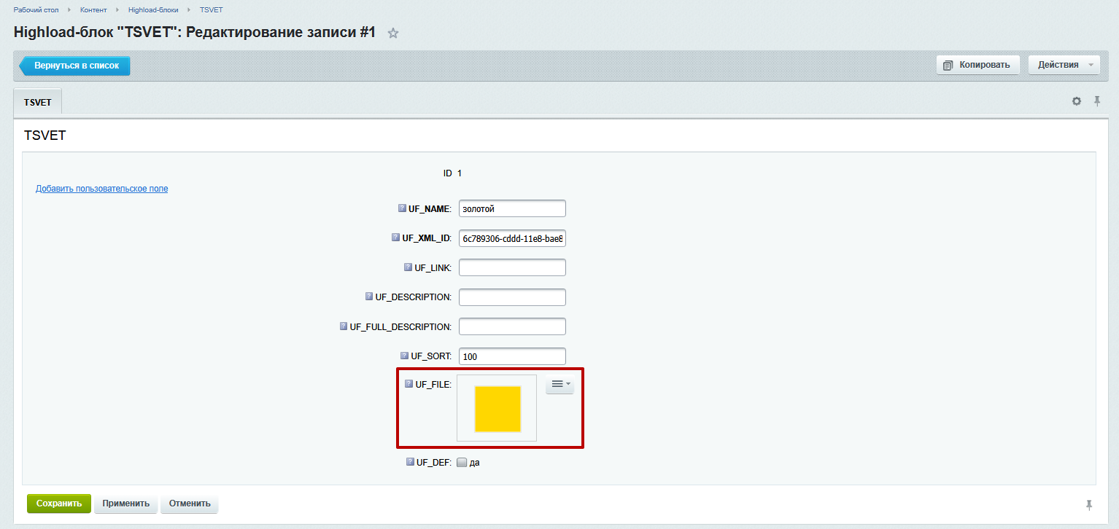Click help icon next to UF_XML_ID
1119x529 pixels.
(395, 238)
